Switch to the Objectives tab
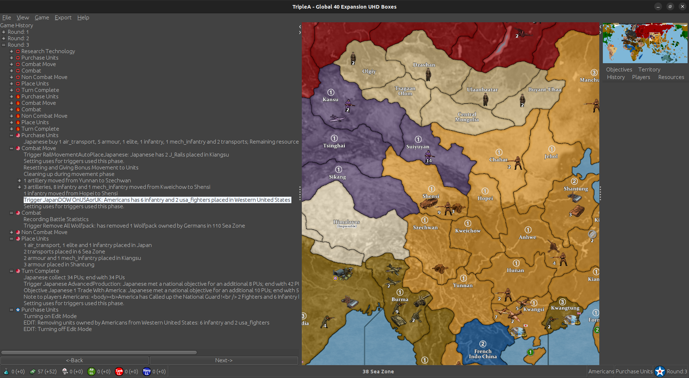The height and width of the screenshot is (378, 689). point(619,70)
